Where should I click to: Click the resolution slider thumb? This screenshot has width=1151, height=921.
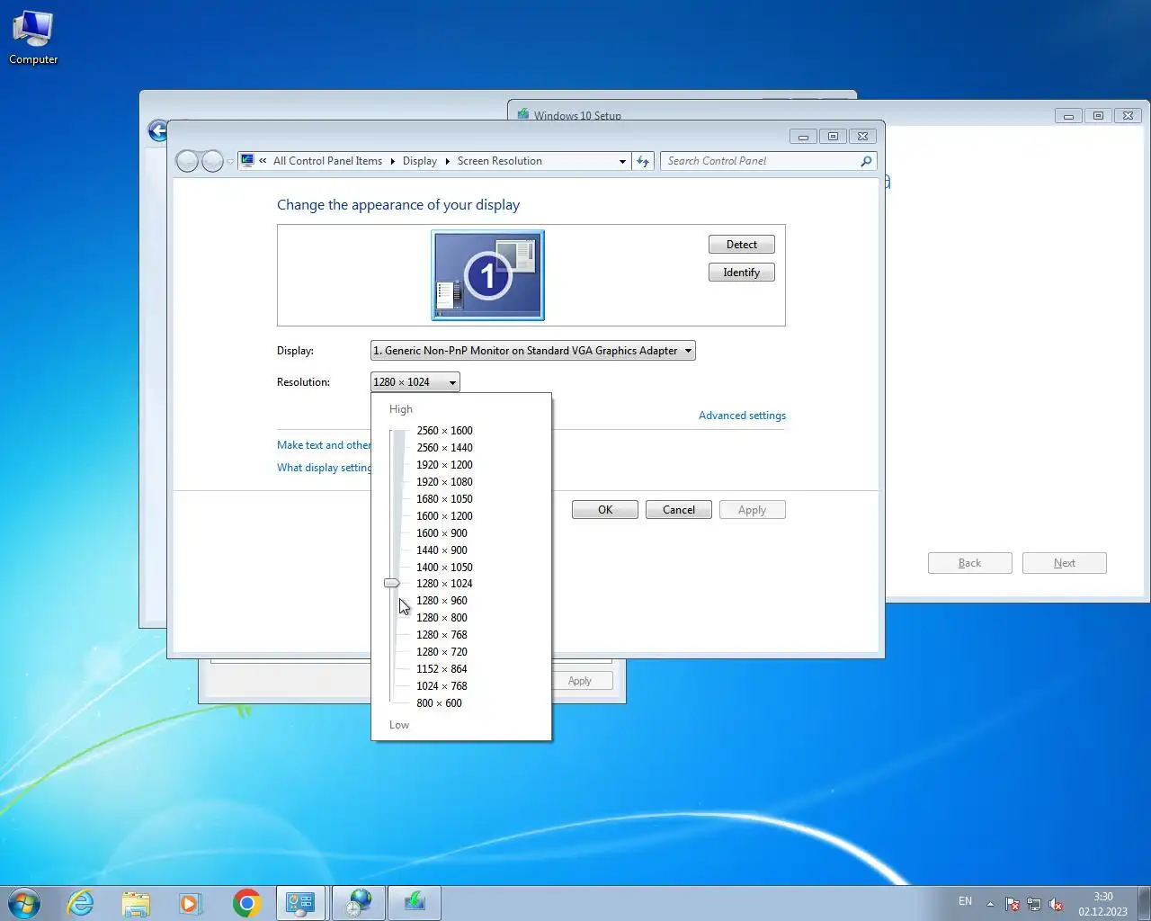click(392, 584)
